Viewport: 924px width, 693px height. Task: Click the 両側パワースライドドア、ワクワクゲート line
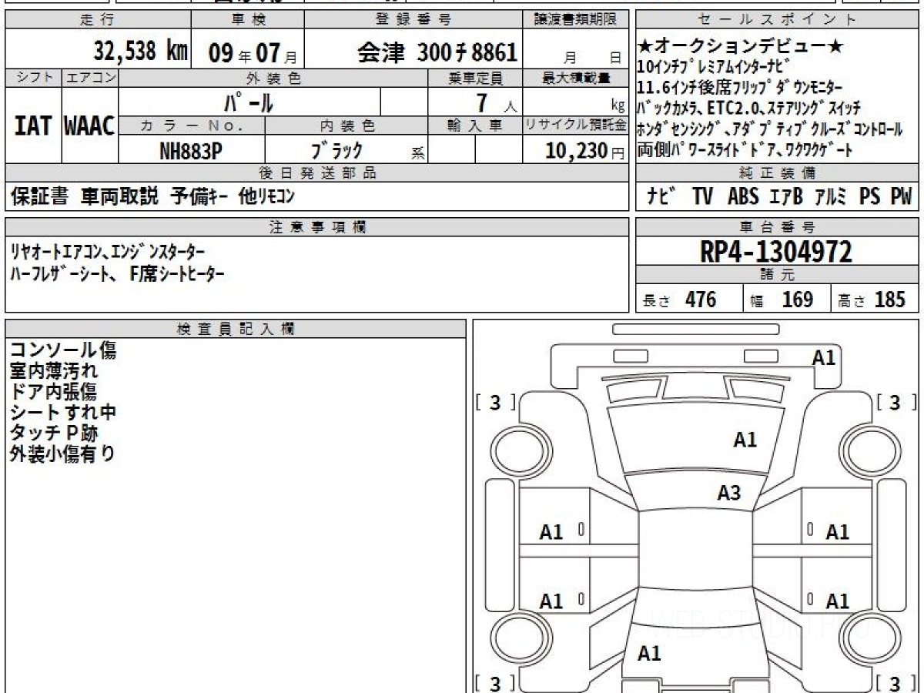coord(745,150)
